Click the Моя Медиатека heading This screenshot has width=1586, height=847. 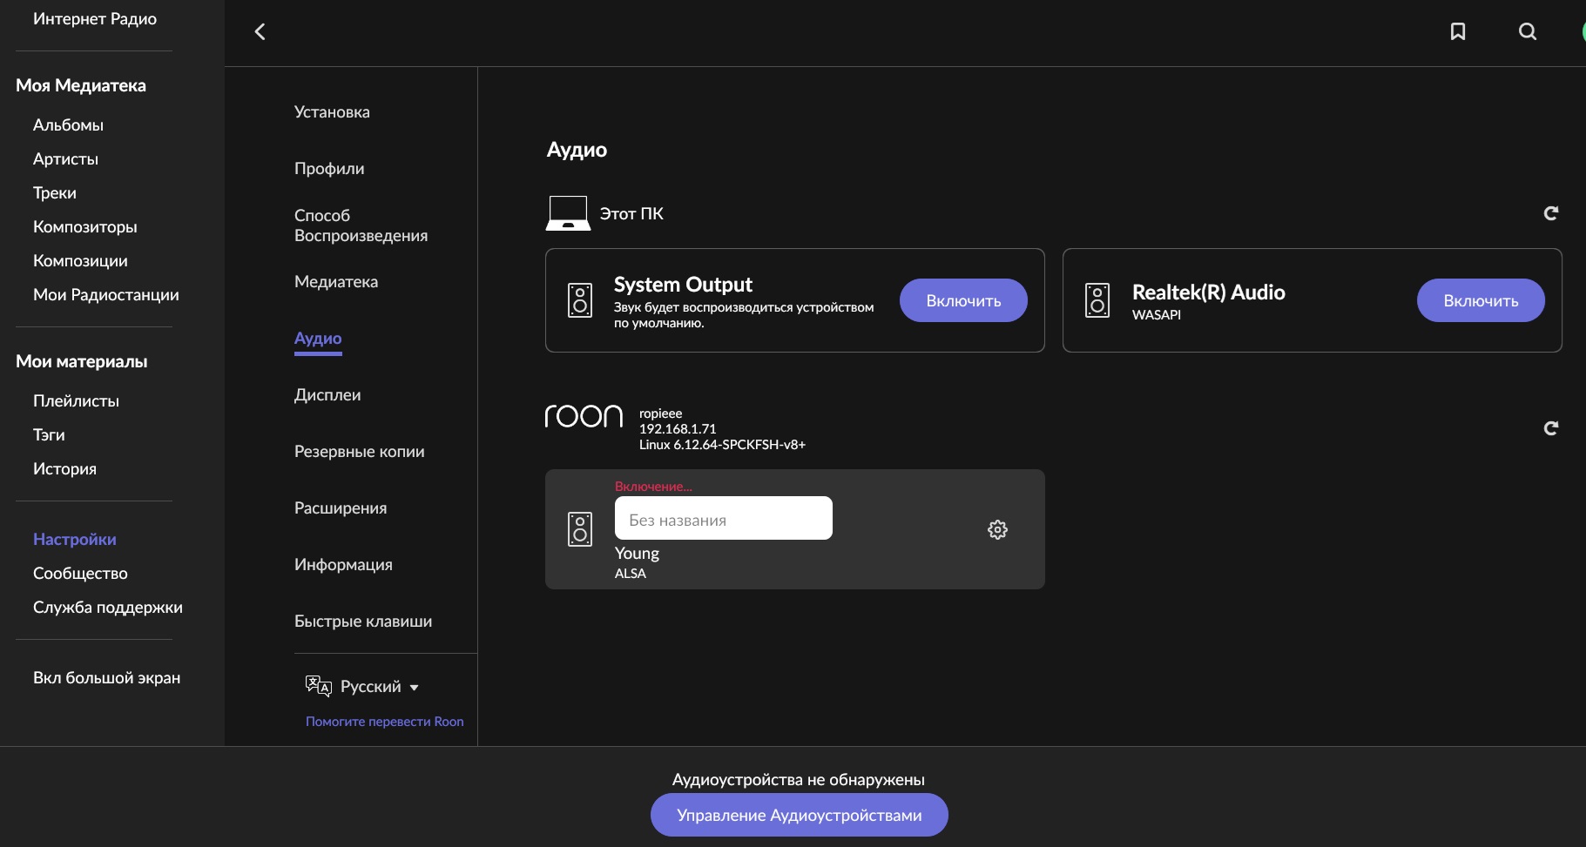pos(81,85)
